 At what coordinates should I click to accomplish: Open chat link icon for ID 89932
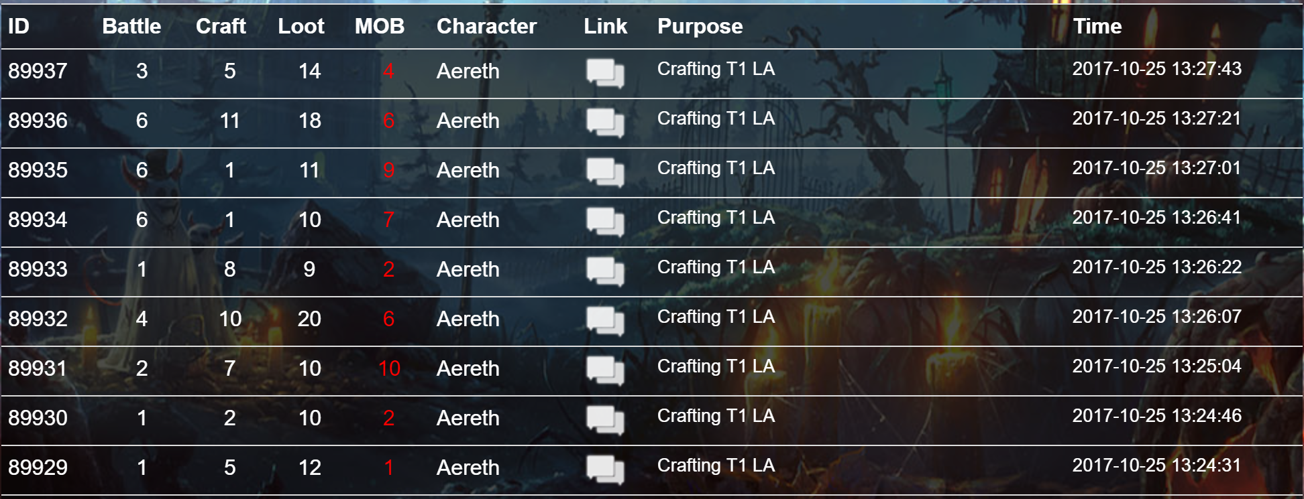pyautogui.click(x=605, y=321)
